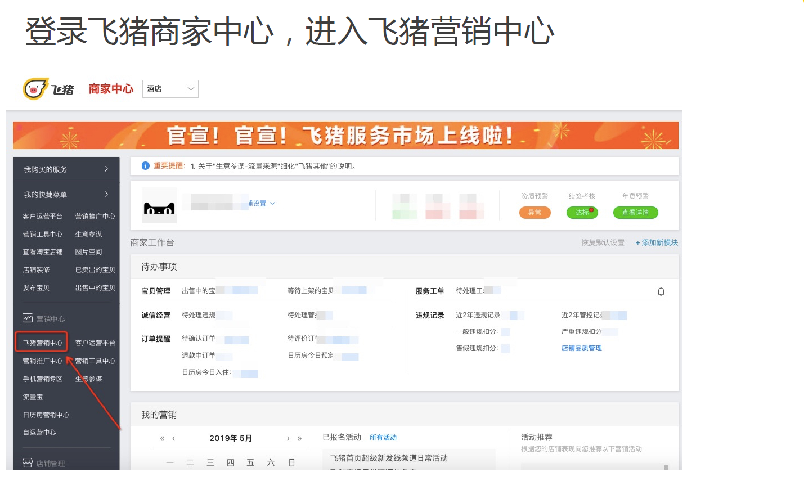Open 店铺装修

[36, 270]
